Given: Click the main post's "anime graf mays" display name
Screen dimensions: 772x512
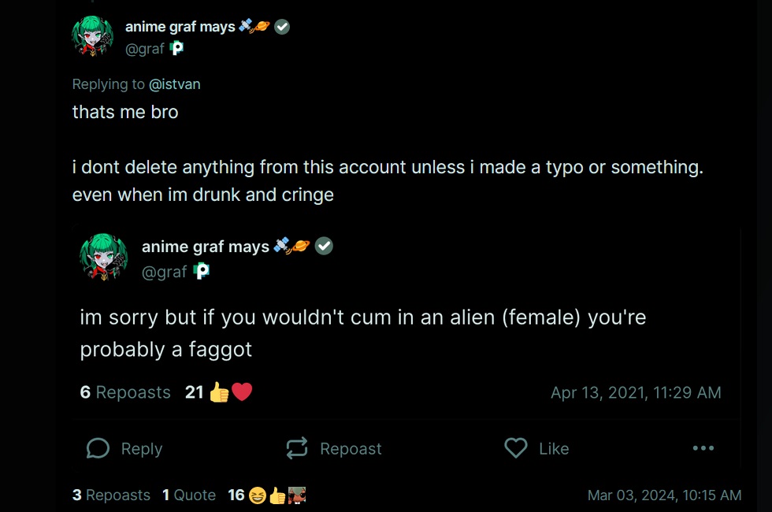Looking at the screenshot, I should click(180, 27).
